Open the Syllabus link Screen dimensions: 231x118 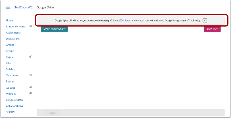coord(10,69)
